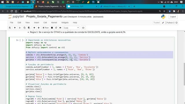Click the line 'import numpy as np'

tap(36, 42)
